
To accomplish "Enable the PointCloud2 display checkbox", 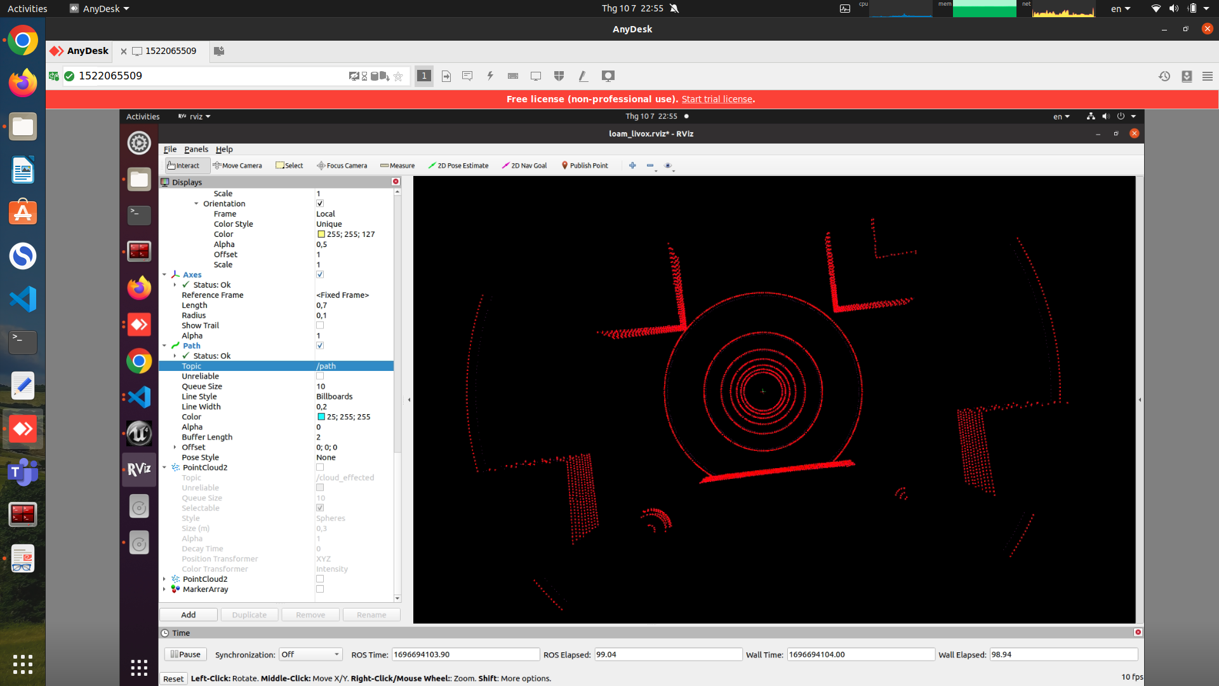I will (320, 467).
